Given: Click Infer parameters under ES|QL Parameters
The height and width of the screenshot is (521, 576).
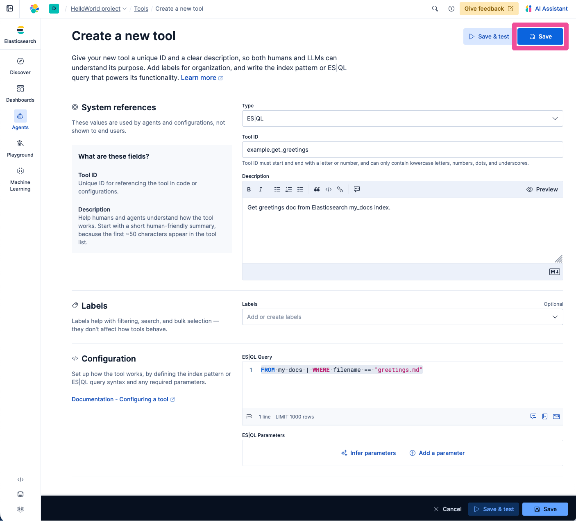Looking at the screenshot, I should point(368,453).
